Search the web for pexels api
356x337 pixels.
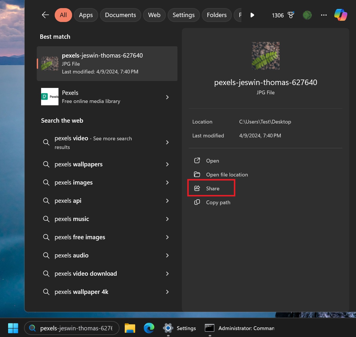107,201
